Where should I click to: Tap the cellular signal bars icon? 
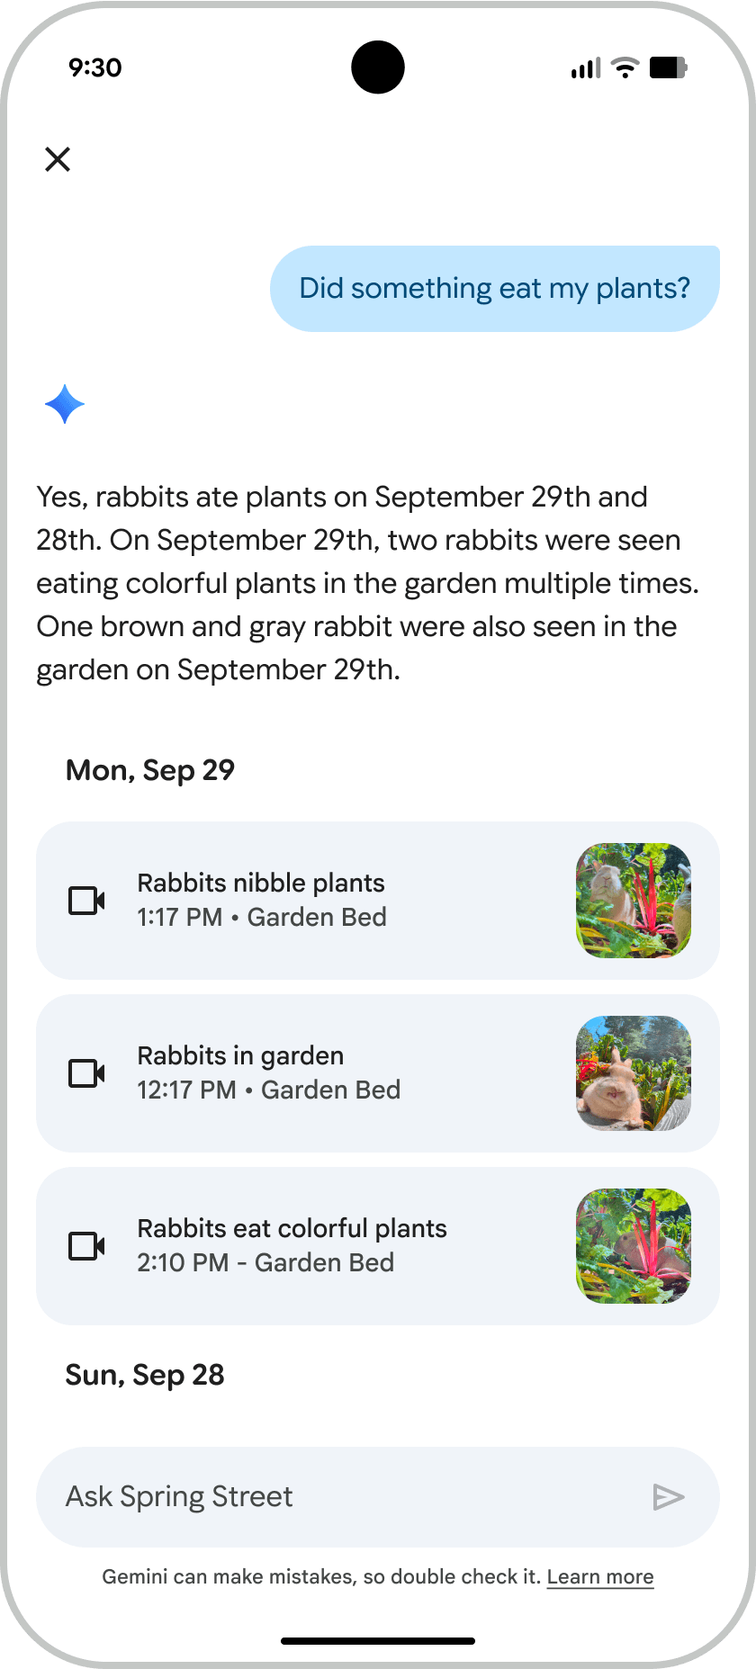(x=585, y=68)
